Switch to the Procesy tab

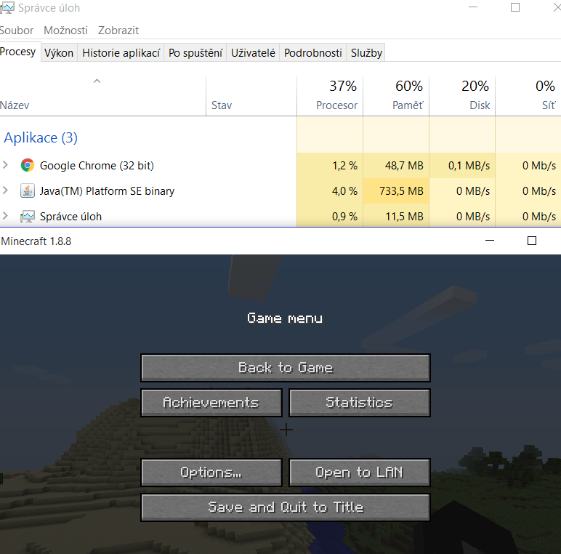coord(19,52)
